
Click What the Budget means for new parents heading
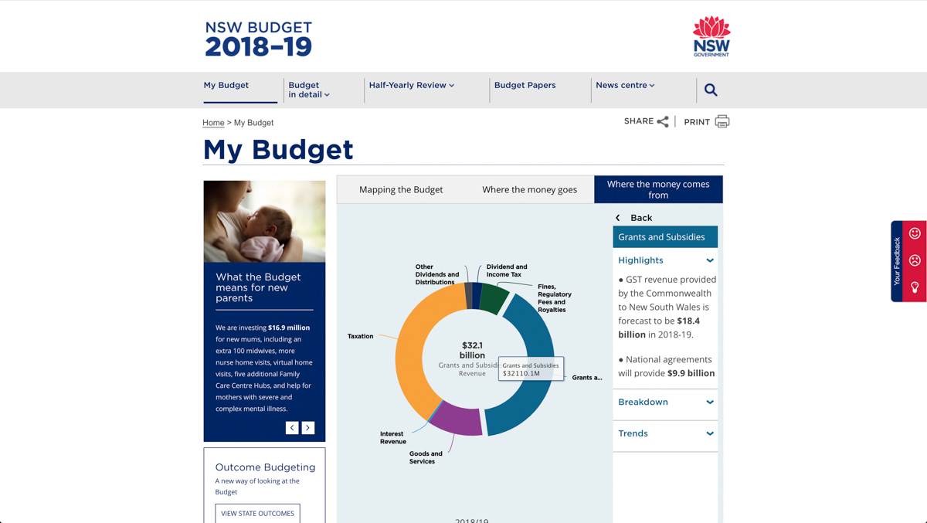coord(259,287)
